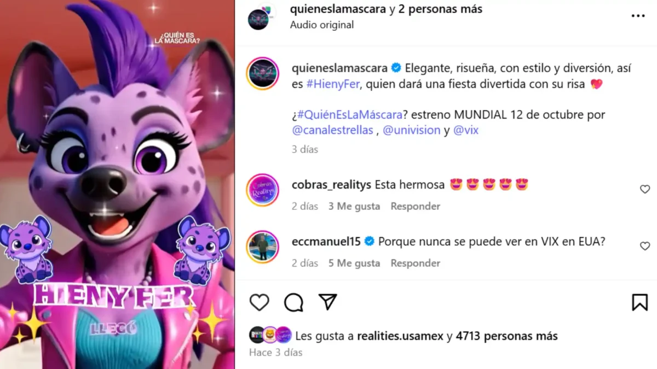Open the @vix mention link
657x369 pixels.
click(x=466, y=130)
